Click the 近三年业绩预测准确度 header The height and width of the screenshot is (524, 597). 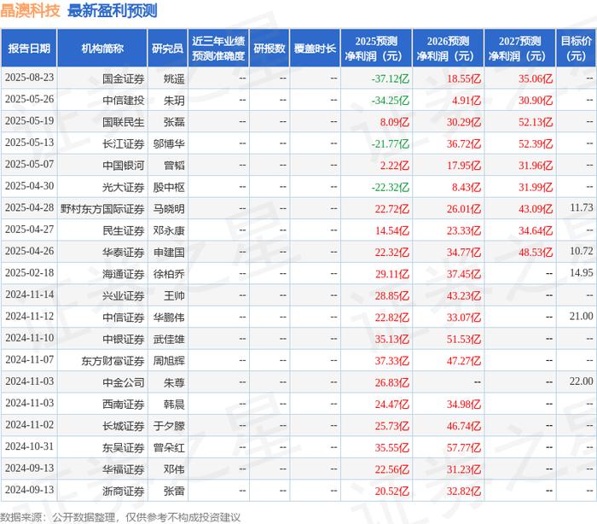(218, 49)
